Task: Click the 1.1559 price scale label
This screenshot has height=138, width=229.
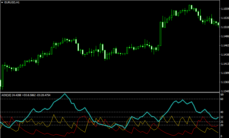Action: [x=224, y=9]
